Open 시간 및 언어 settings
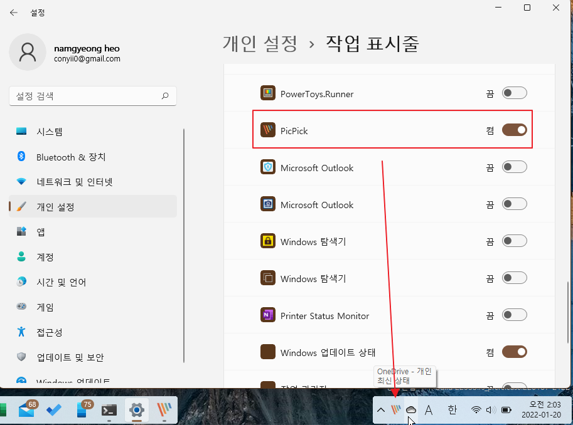The width and height of the screenshot is (573, 425). (93, 282)
